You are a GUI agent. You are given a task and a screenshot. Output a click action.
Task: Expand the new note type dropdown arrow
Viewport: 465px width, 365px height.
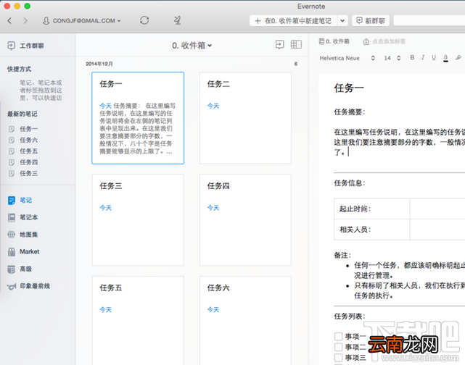click(342, 21)
